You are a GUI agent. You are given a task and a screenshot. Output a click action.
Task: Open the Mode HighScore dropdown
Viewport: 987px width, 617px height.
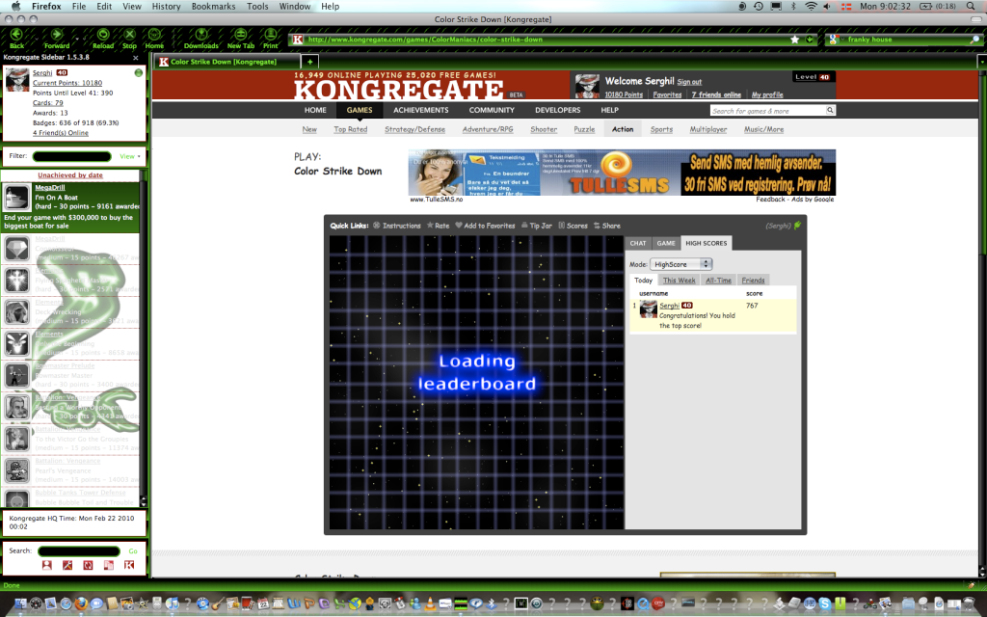[x=680, y=264]
